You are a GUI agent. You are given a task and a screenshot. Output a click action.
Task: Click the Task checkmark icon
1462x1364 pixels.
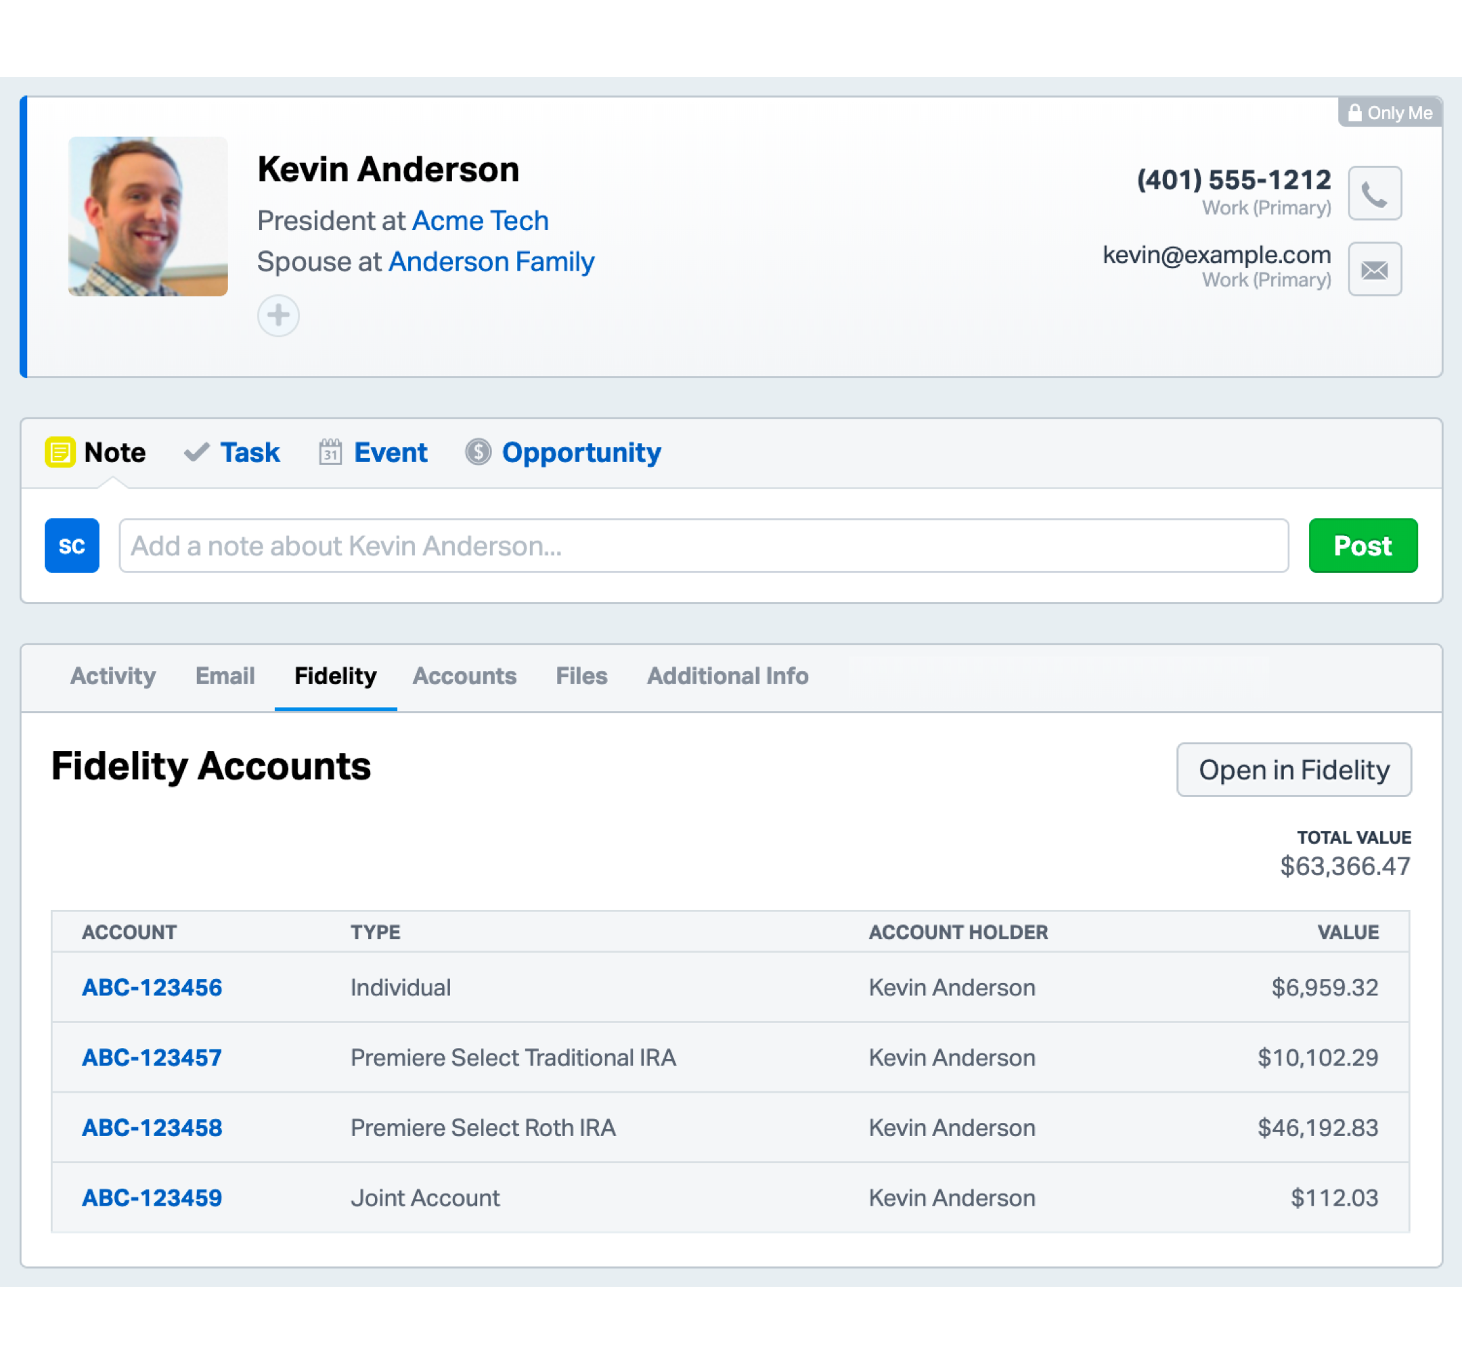(196, 452)
